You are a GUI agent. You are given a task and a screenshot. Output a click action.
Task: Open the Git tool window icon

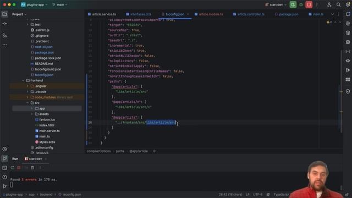click(x=4, y=186)
